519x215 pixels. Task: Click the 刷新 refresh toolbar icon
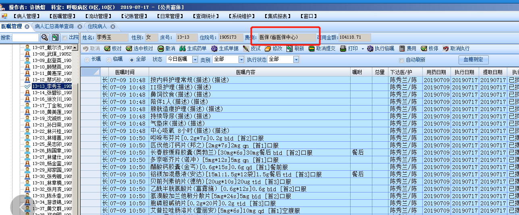click(x=290, y=49)
